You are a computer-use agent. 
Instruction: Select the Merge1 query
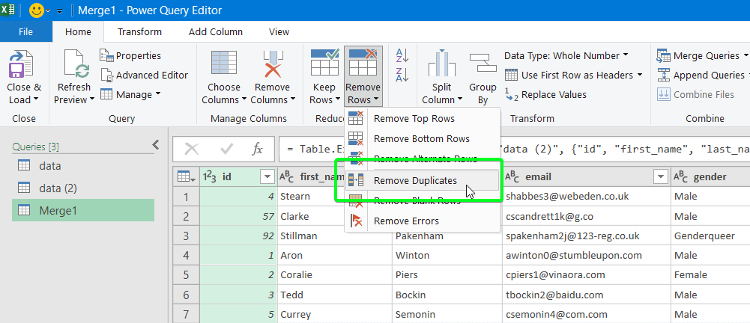pyautogui.click(x=83, y=210)
